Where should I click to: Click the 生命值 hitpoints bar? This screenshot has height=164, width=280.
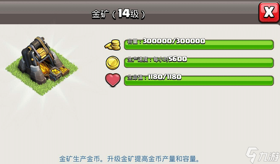[x=199, y=81]
